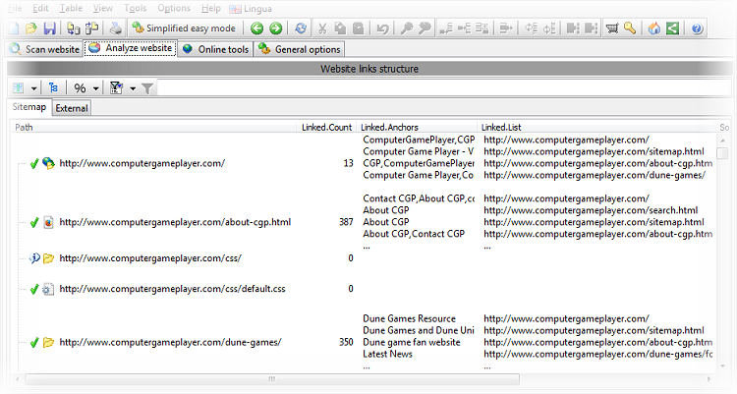Click the percent sign icon
Screen dimensions: 737x394
click(80, 87)
